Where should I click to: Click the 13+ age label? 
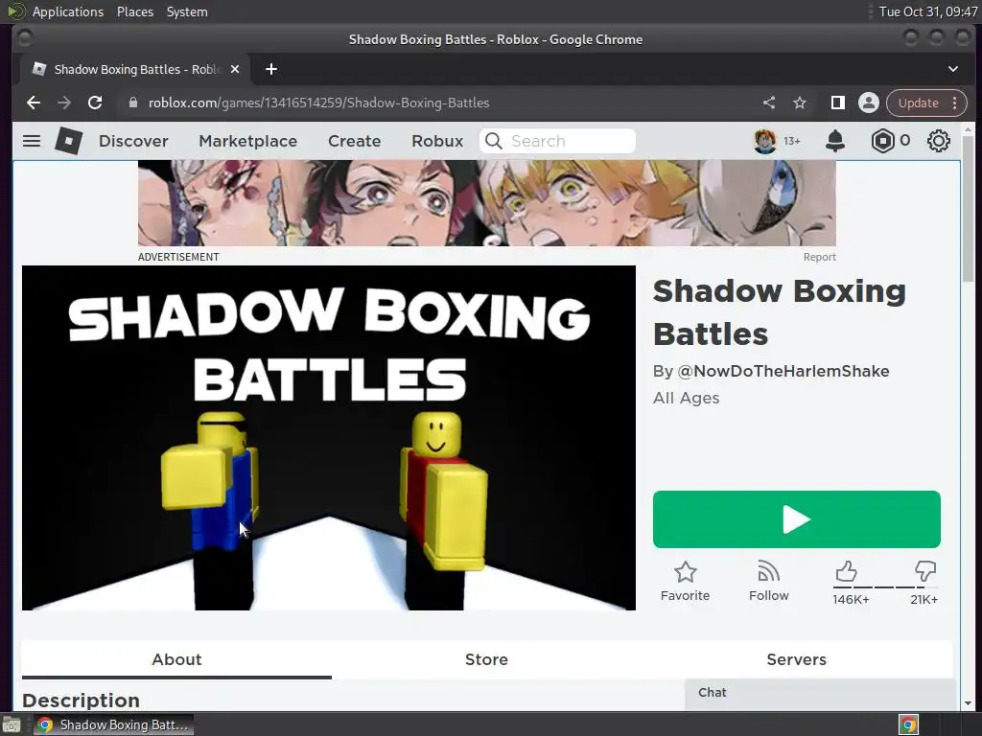pyautogui.click(x=792, y=142)
